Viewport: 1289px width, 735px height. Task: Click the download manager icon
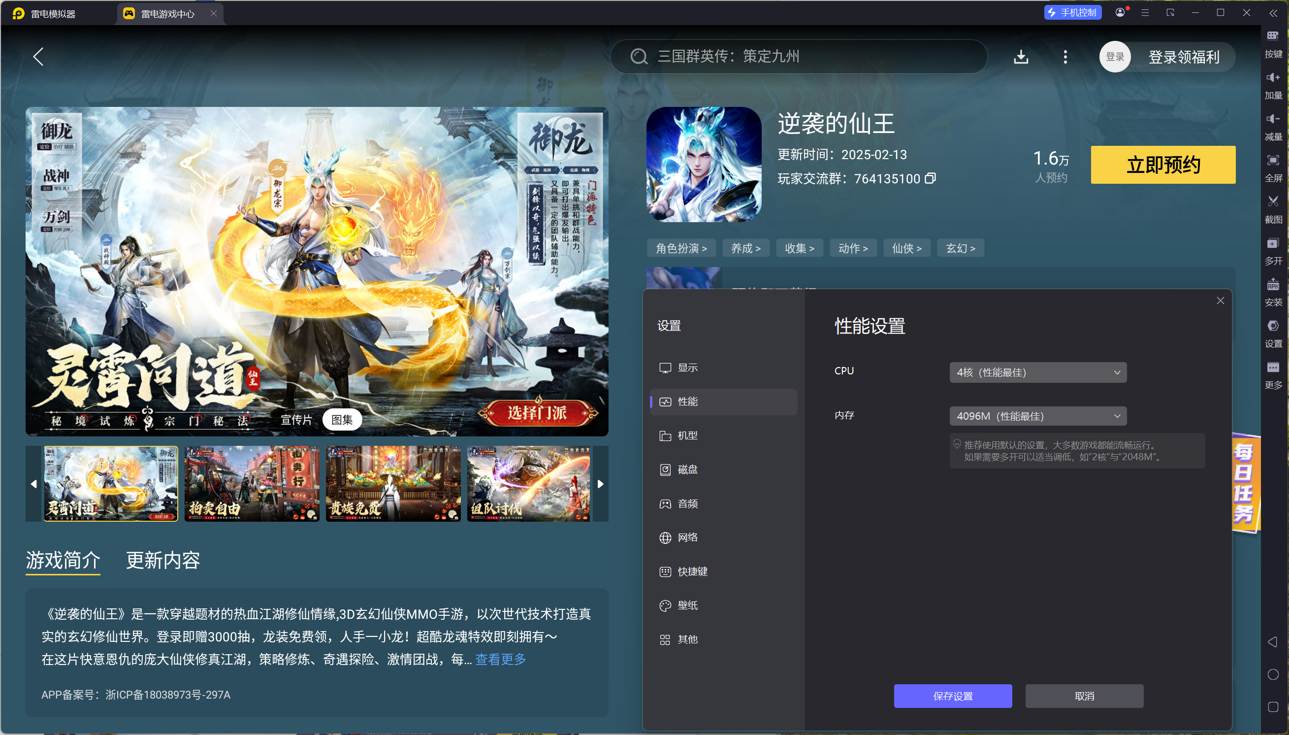(1021, 57)
